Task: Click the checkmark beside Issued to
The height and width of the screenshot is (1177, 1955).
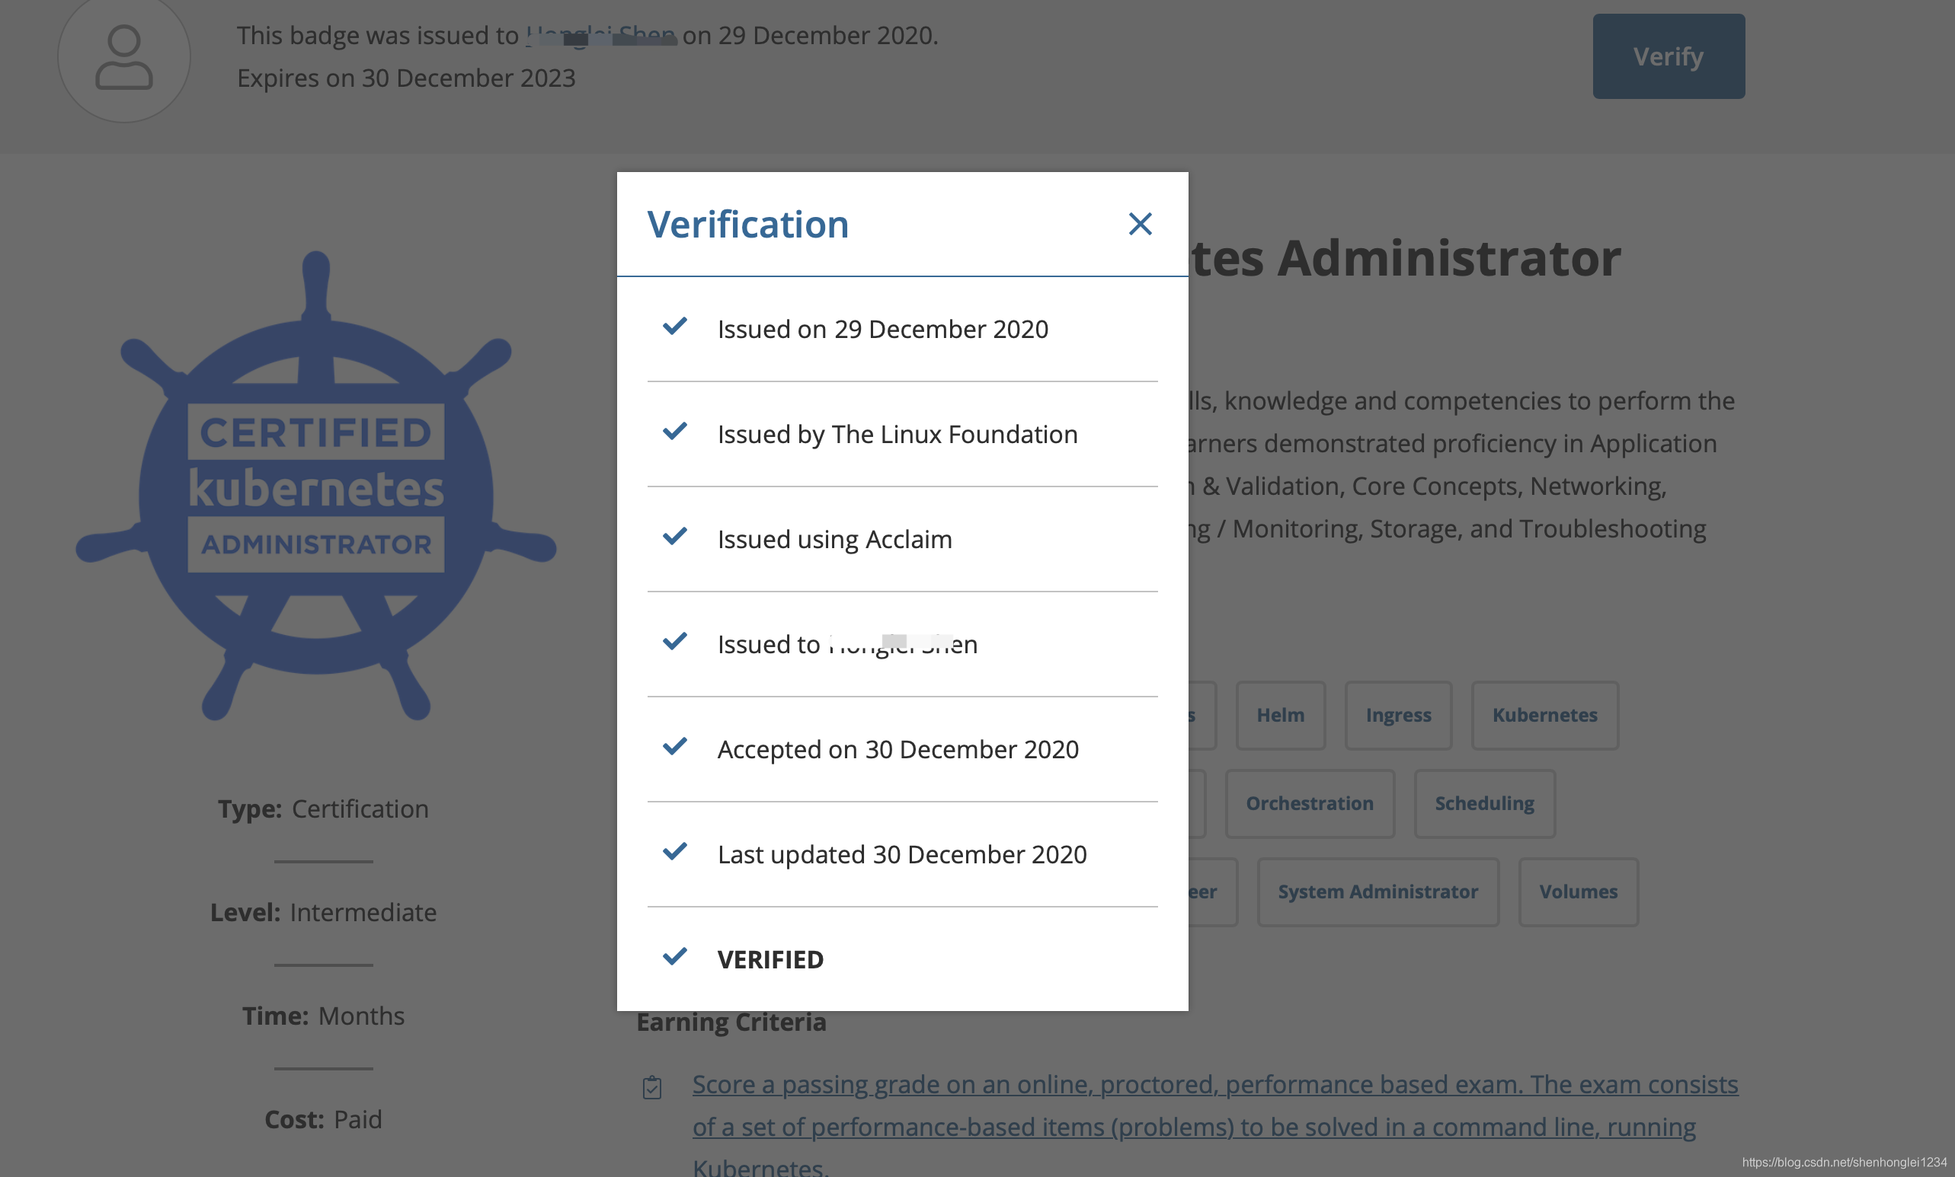Action: point(674,641)
